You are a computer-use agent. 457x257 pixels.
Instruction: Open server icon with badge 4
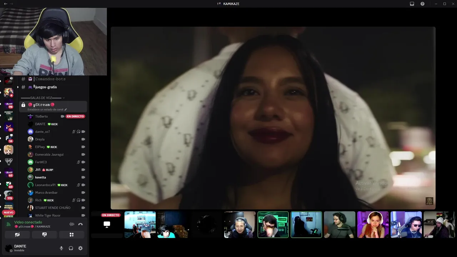[9, 92]
